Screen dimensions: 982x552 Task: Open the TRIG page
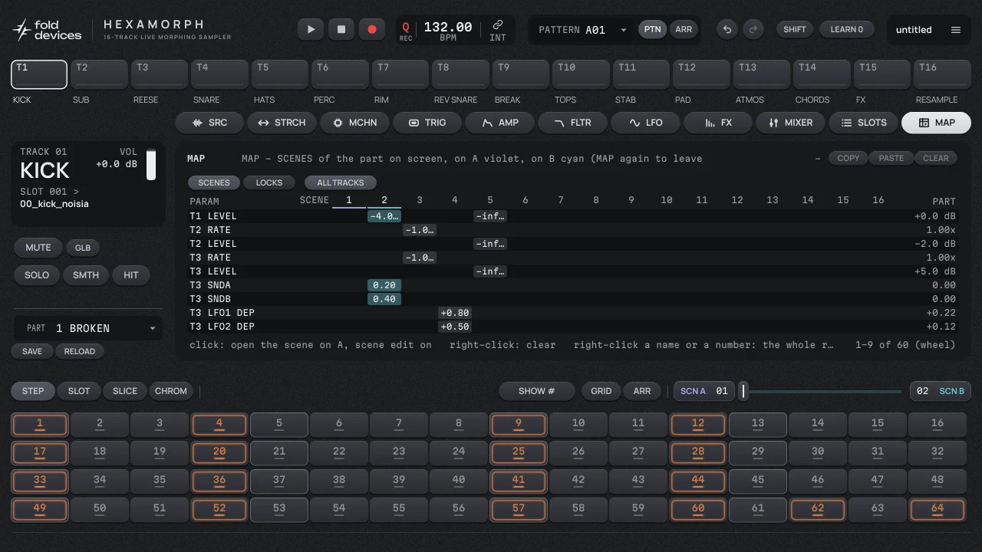tap(427, 123)
